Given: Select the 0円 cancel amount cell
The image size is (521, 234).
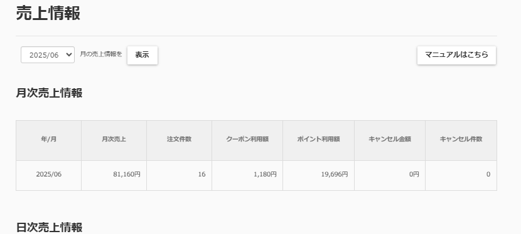Looking at the screenshot, I should point(390,175).
